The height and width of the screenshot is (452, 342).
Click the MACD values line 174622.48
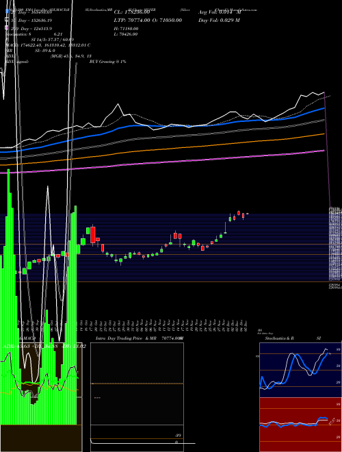click(x=48, y=45)
